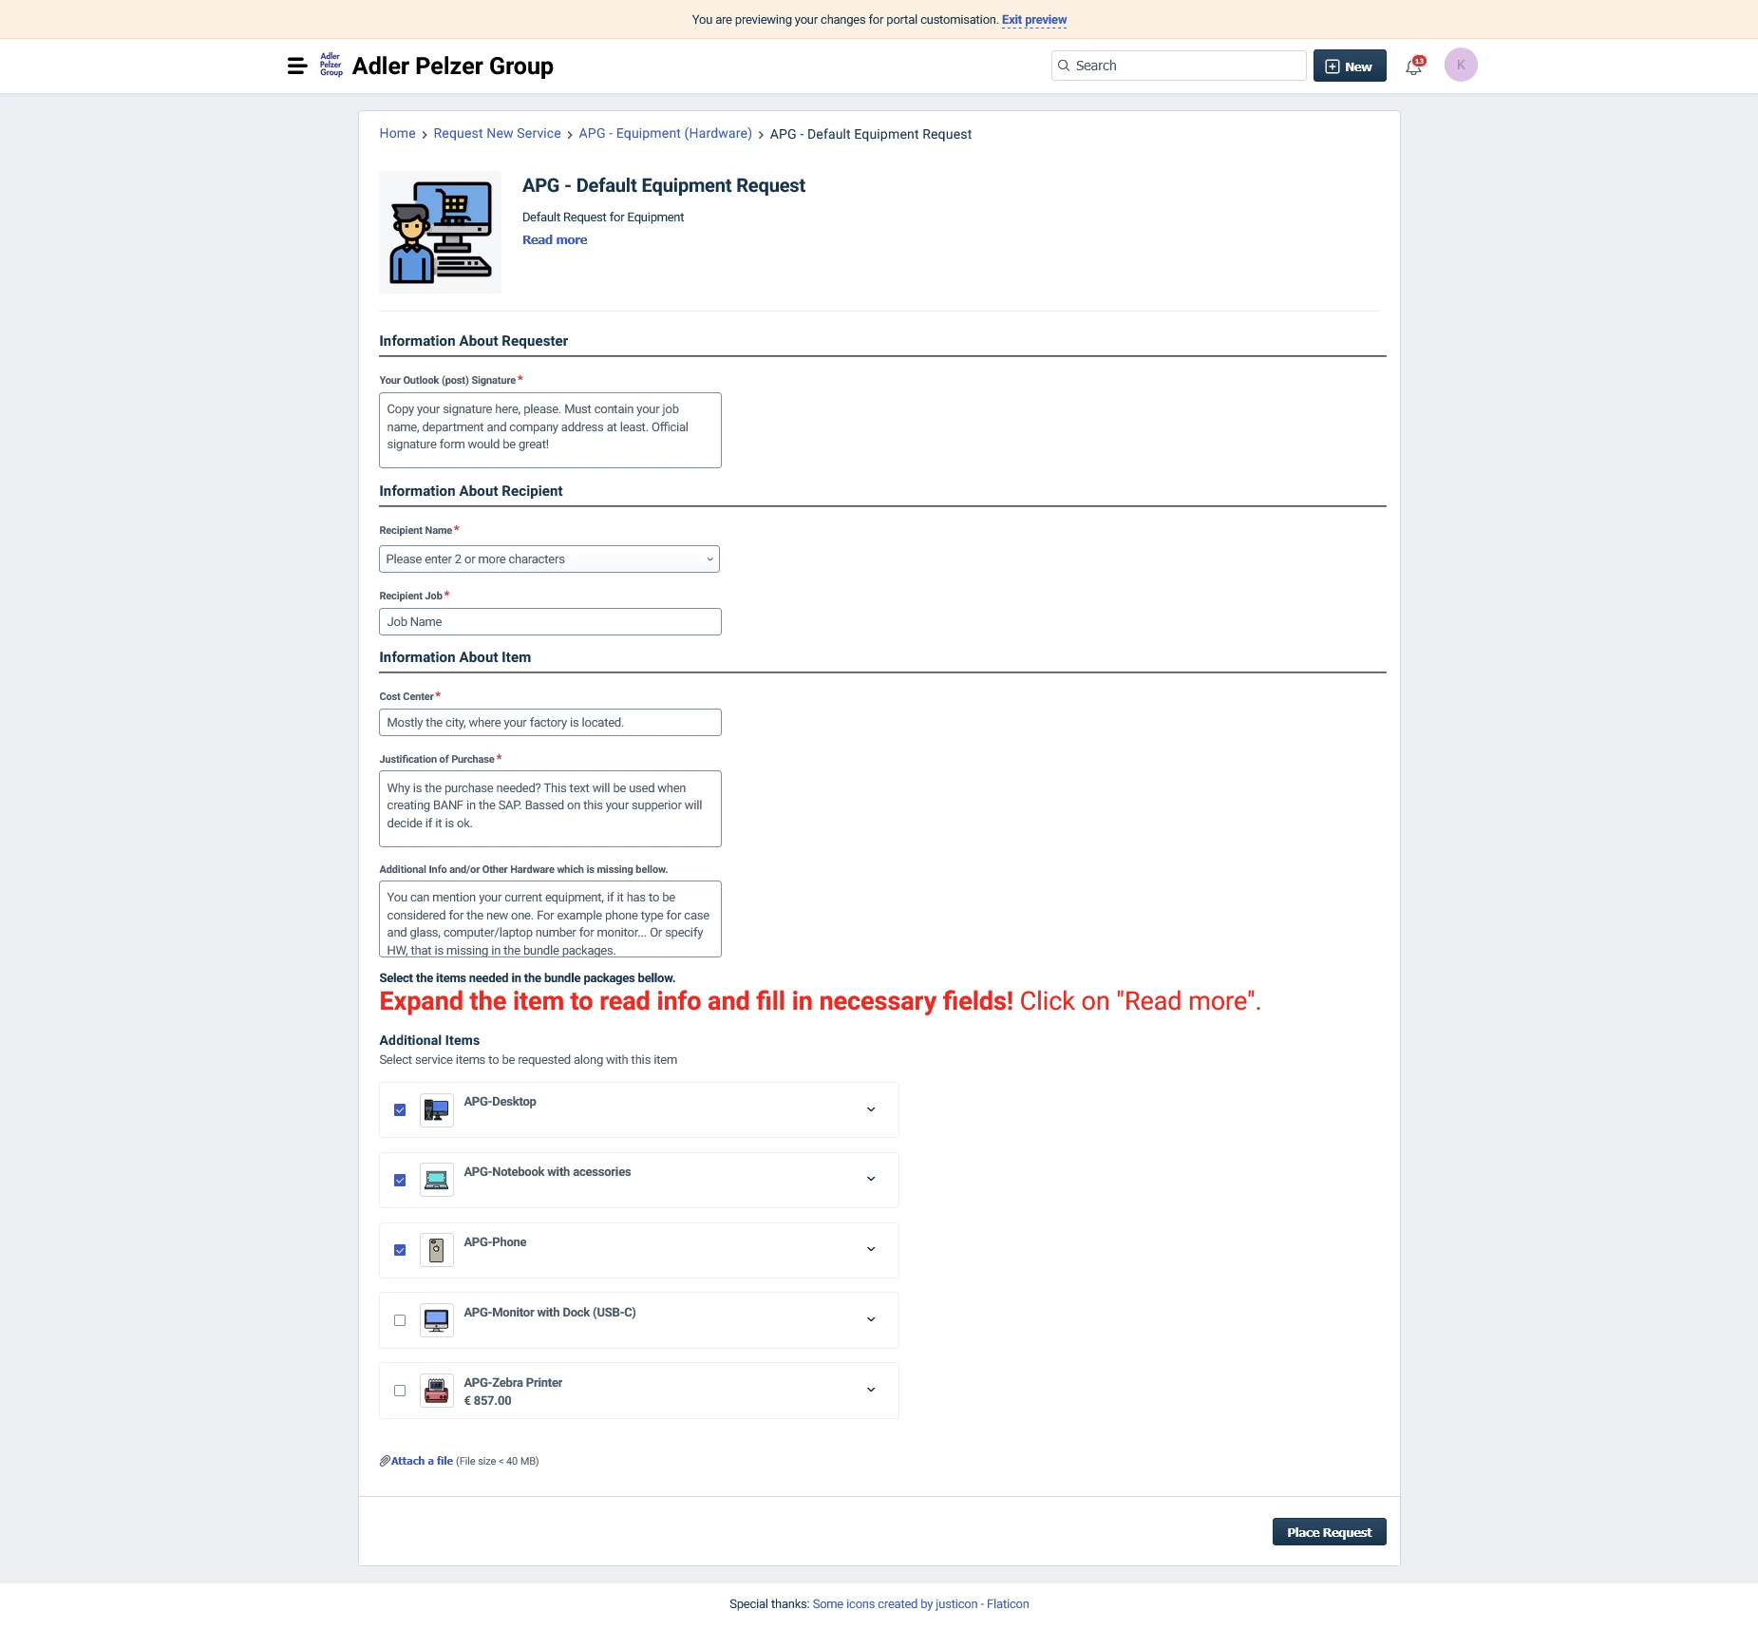
Task: Click the Recipient Job field
Action: [x=550, y=622]
